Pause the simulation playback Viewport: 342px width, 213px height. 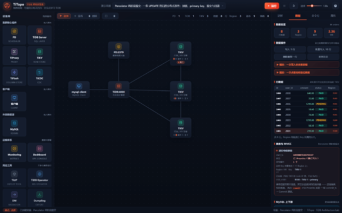click(x=284, y=6)
